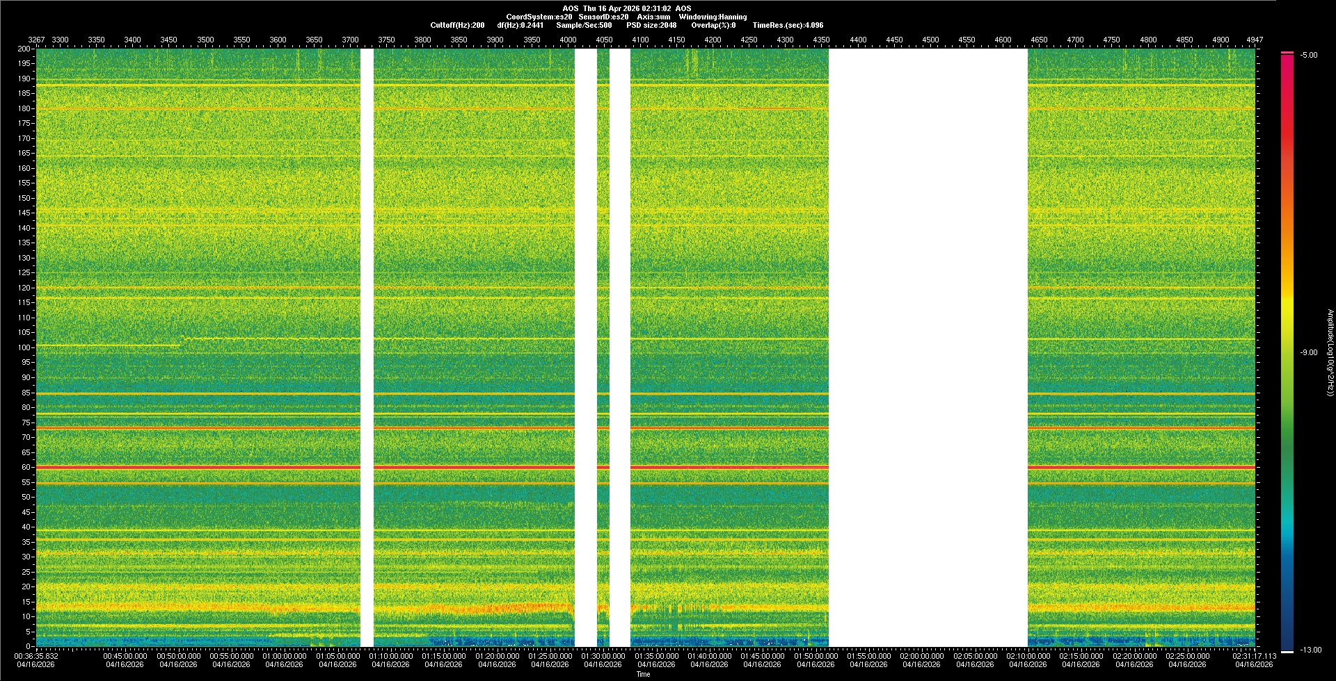Click the Time axis title at bottom

pyautogui.click(x=643, y=675)
